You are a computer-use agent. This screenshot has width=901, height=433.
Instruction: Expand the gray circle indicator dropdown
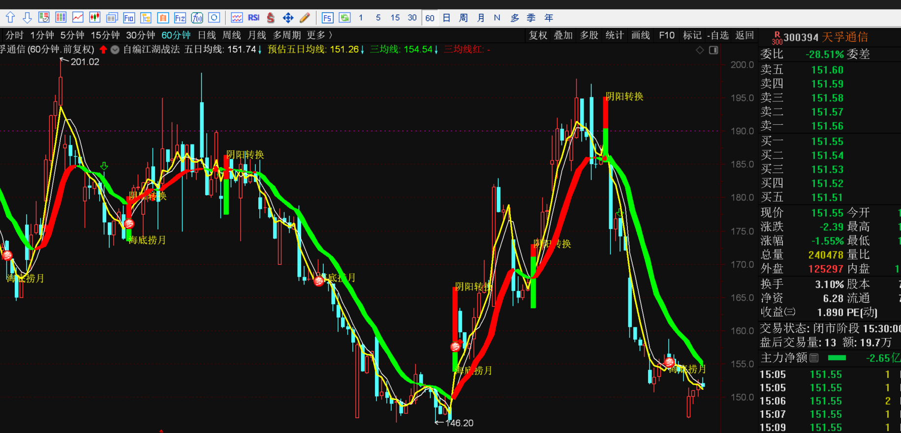point(115,50)
